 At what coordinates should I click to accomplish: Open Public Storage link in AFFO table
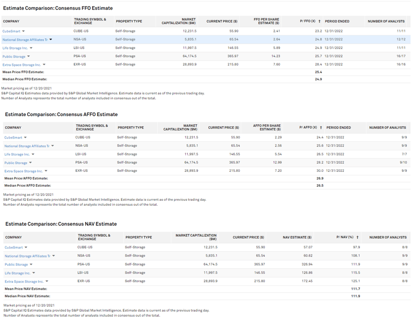point(16,163)
